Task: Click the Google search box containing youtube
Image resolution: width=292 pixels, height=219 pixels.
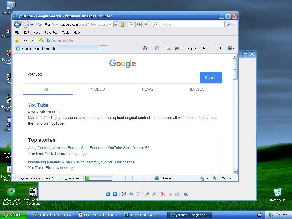Action: 111,78
